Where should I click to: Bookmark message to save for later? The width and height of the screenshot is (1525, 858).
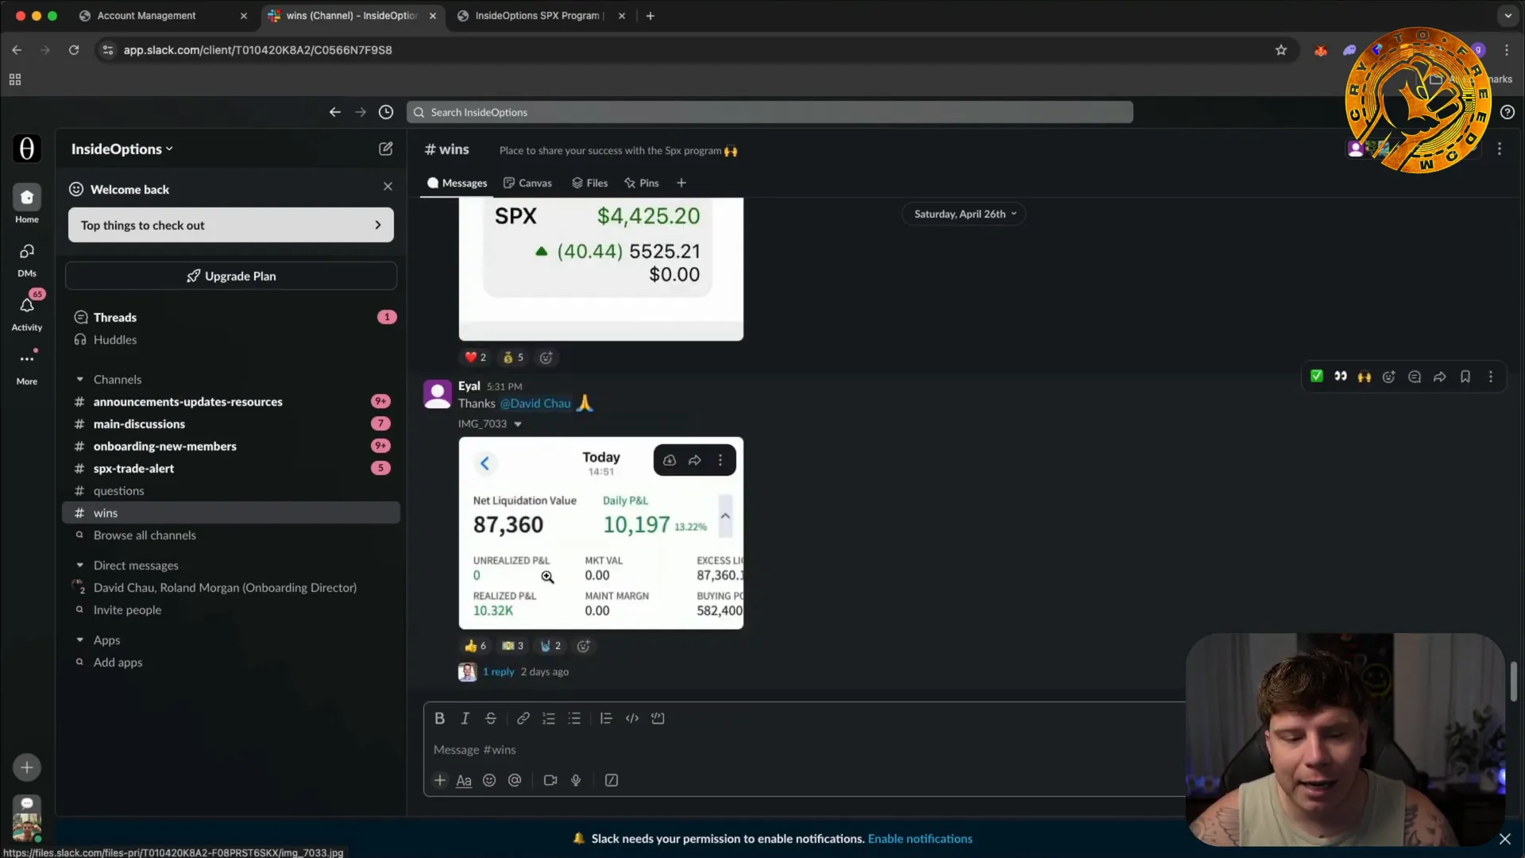click(1465, 377)
